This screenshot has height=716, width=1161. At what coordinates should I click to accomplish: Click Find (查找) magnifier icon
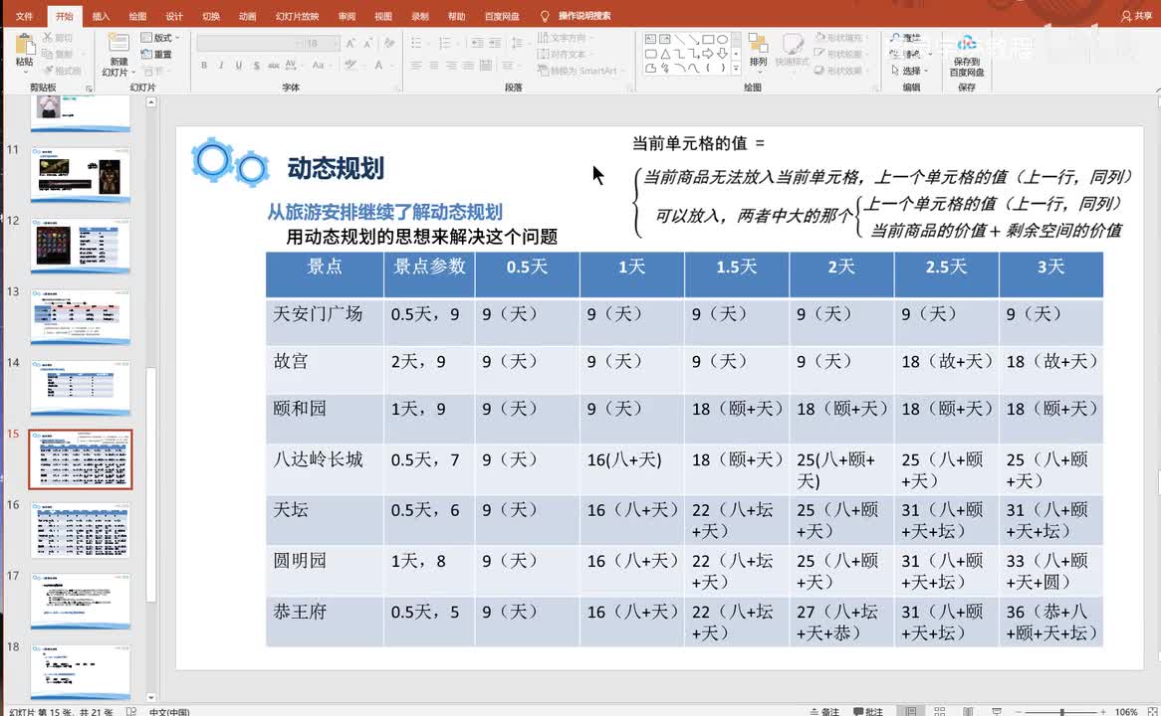[x=896, y=38]
